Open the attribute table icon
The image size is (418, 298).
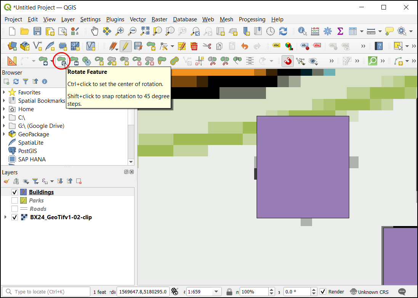pyautogui.click(x=353, y=31)
